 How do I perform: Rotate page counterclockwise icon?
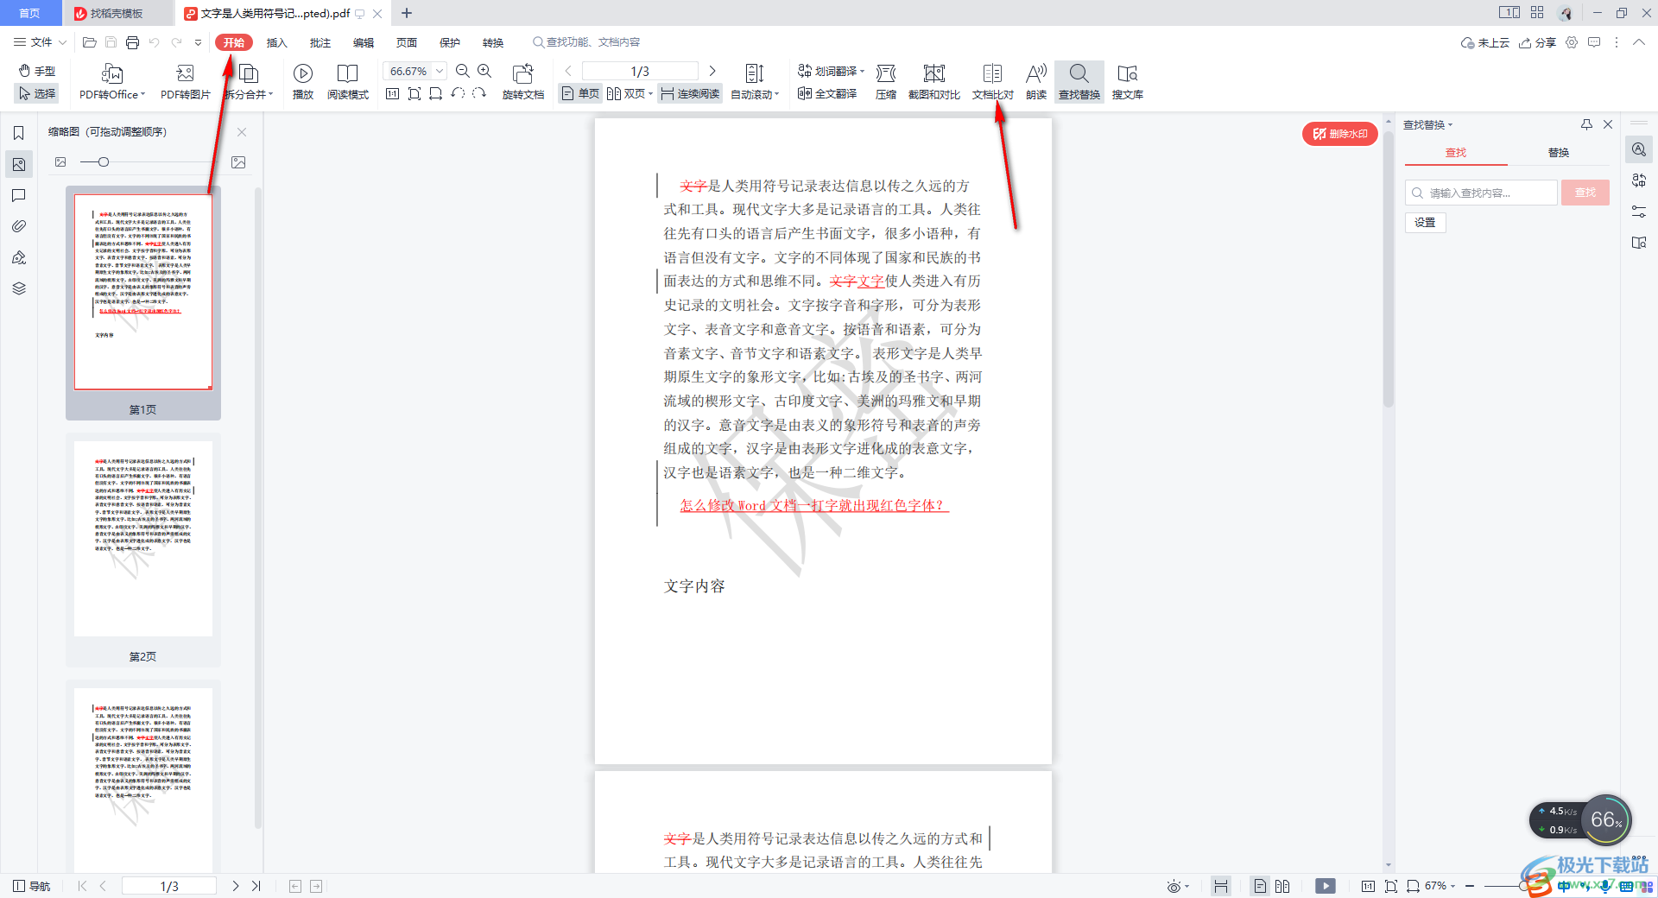[458, 93]
